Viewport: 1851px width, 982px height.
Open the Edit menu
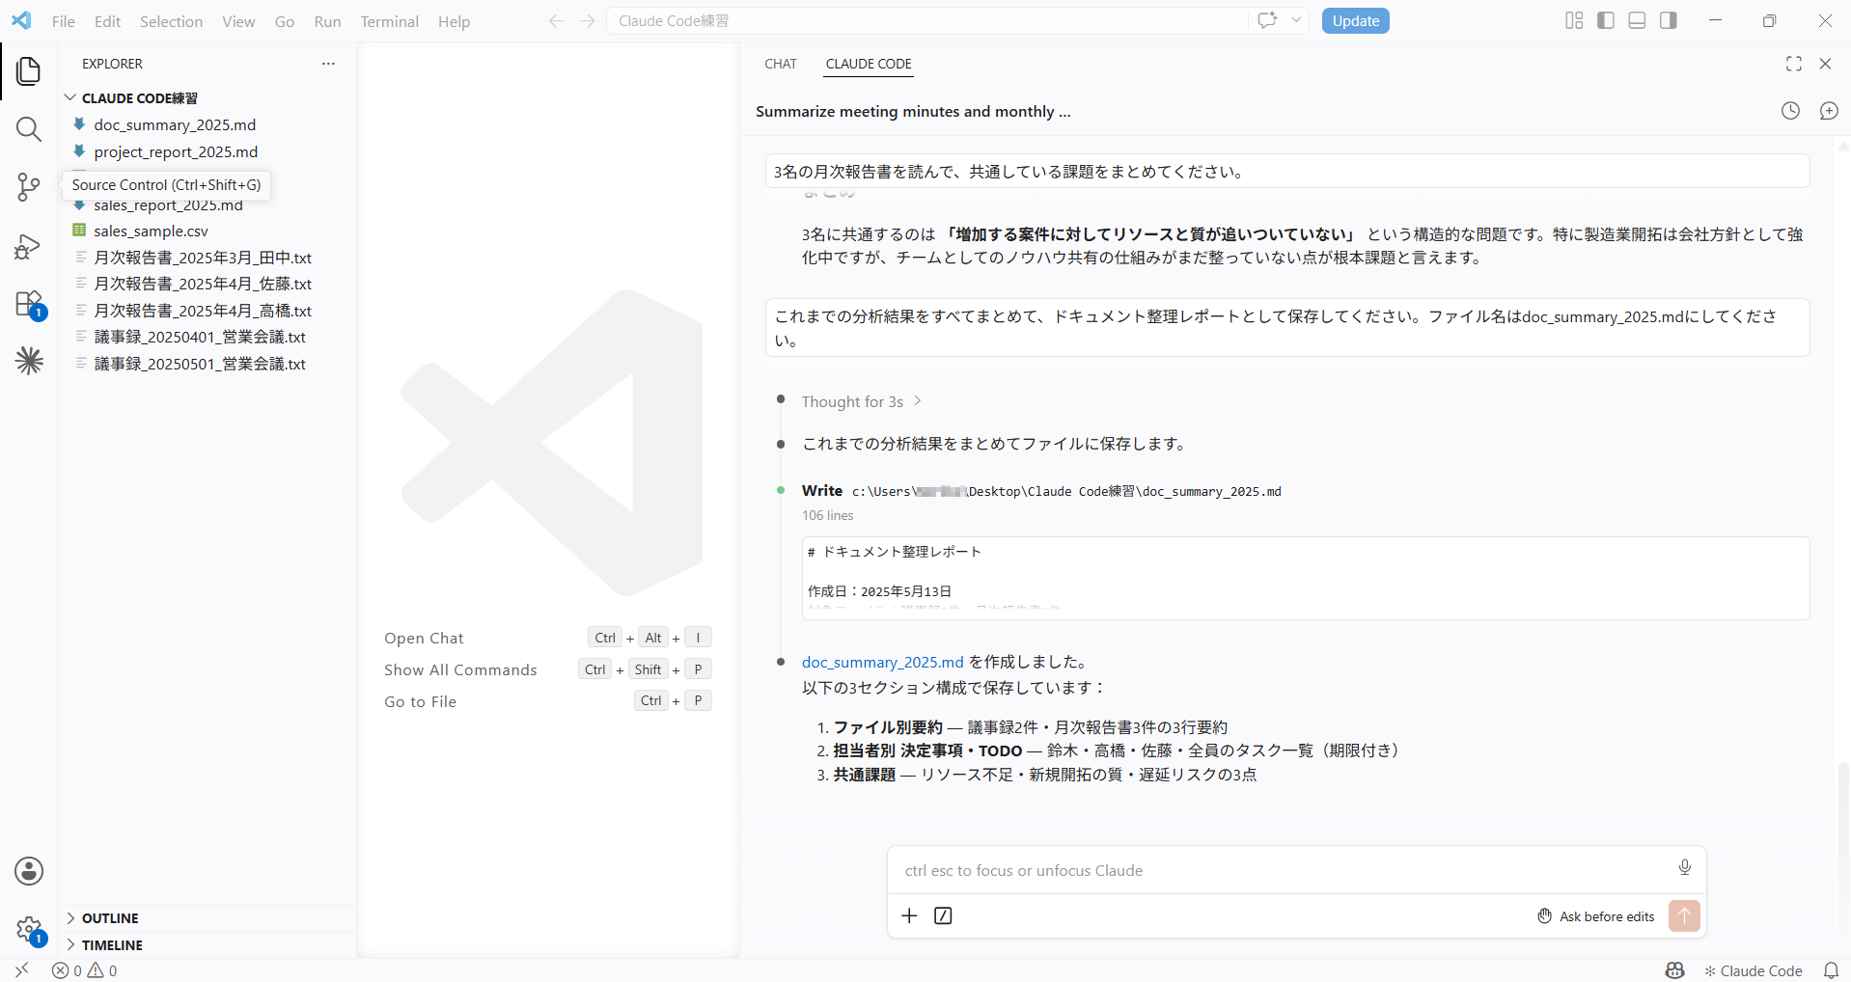pyautogui.click(x=108, y=21)
